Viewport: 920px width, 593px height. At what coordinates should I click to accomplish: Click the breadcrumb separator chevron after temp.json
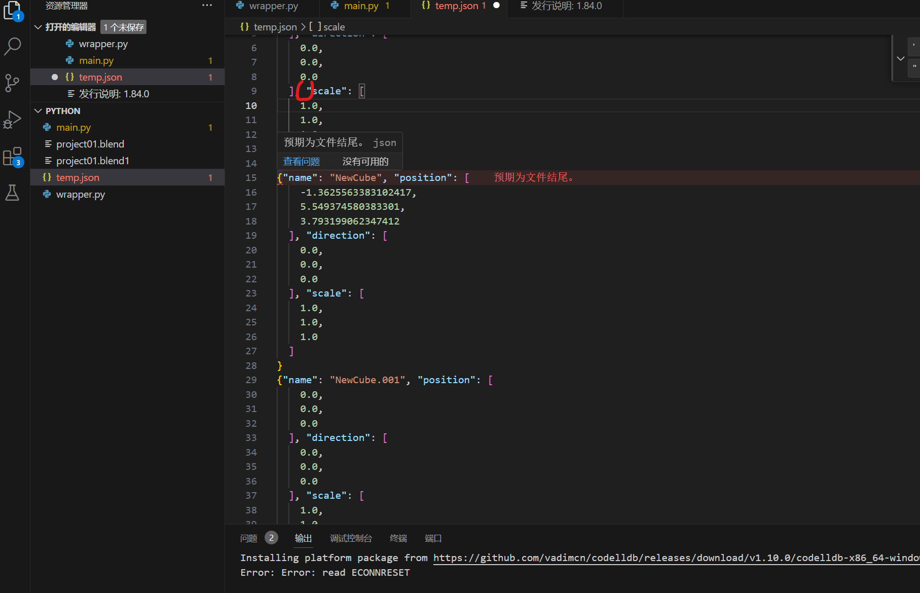(x=303, y=27)
